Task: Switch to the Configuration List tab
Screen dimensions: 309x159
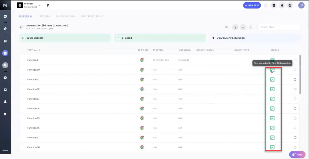Action: [x=92, y=16]
